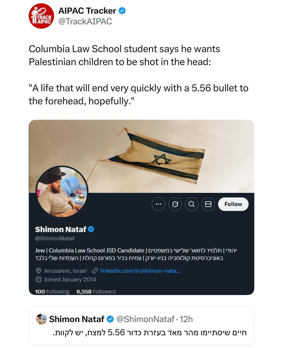Click the small avatar in the quoted tweet
This screenshot has width=283, height=348.
(41, 319)
